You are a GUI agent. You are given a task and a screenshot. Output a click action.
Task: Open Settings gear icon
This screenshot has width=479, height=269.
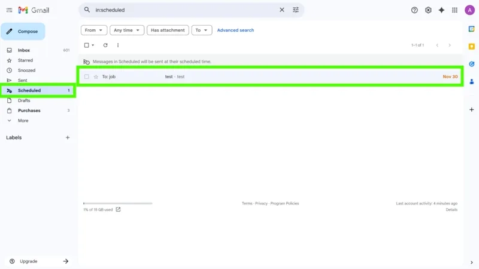point(428,10)
